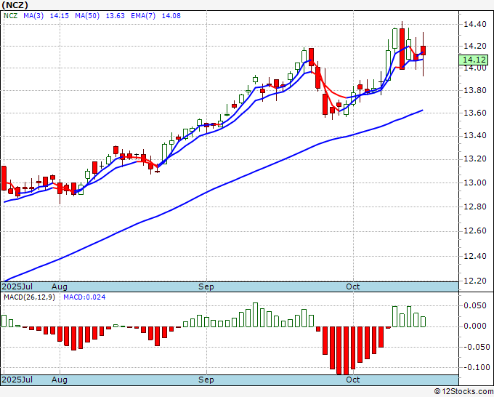This screenshot has height=397, width=494.
Task: Click the 13.60 price axis label
Action: point(475,113)
